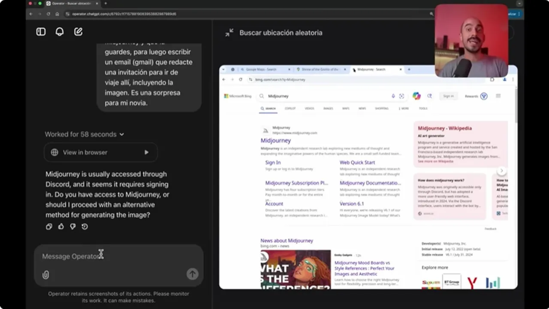Viewport: 549px width, 309px height.
Task: Click the carousel next arrow beside Wikipedia card
Action: coord(501,171)
